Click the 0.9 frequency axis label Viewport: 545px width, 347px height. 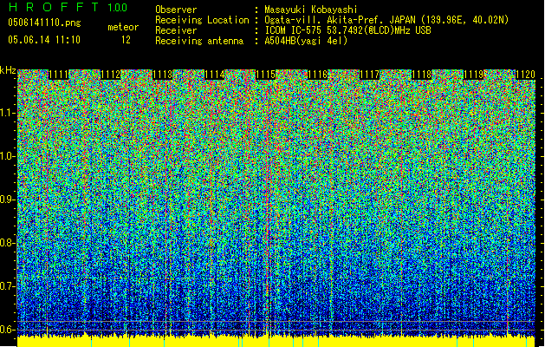click(7, 200)
